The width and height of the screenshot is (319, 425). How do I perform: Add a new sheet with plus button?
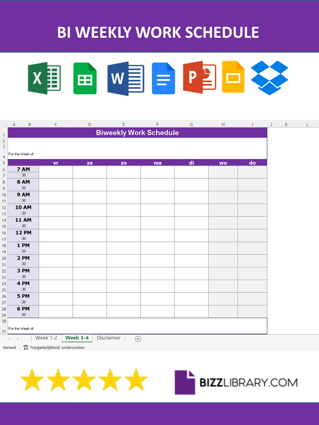pos(138,339)
